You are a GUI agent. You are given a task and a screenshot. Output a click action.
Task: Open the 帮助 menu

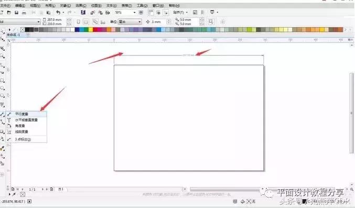point(174,5)
